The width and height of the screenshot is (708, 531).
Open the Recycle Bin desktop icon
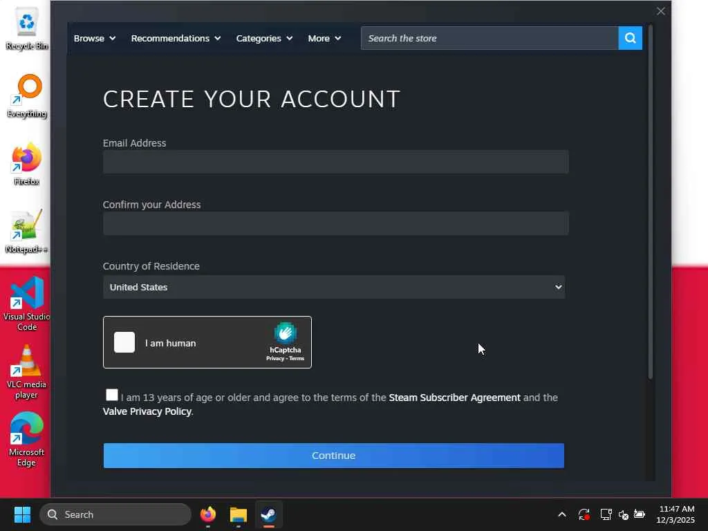coord(27,28)
